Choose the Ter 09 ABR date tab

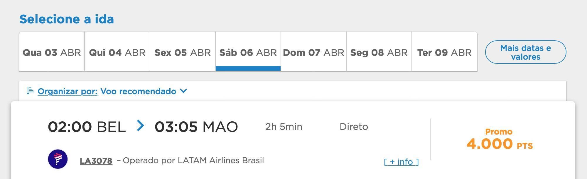tap(444, 51)
